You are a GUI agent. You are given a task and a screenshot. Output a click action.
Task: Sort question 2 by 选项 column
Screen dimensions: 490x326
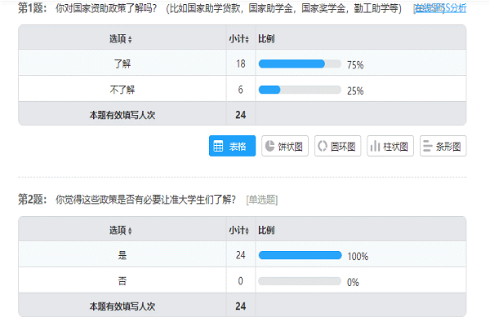click(x=121, y=231)
